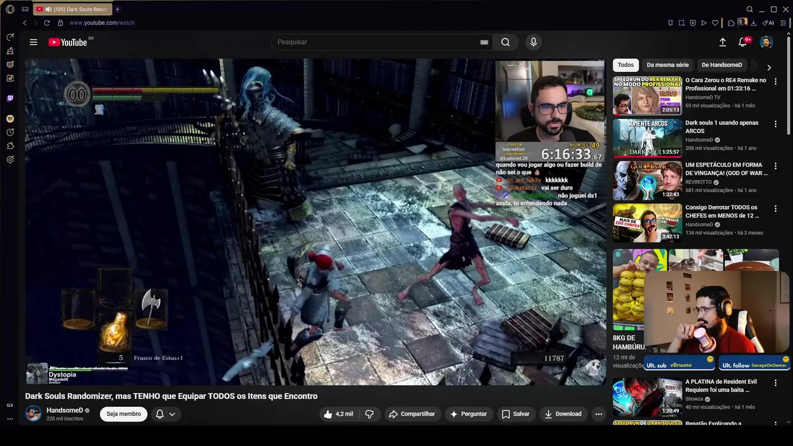The width and height of the screenshot is (793, 446).
Task: Dislike the video
Action: coord(370,414)
